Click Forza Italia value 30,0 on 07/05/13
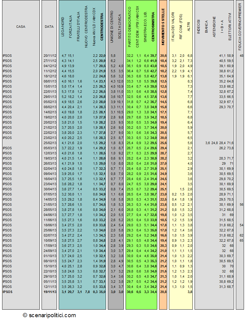The height and width of the screenshot is (322, 250). [71, 194]
